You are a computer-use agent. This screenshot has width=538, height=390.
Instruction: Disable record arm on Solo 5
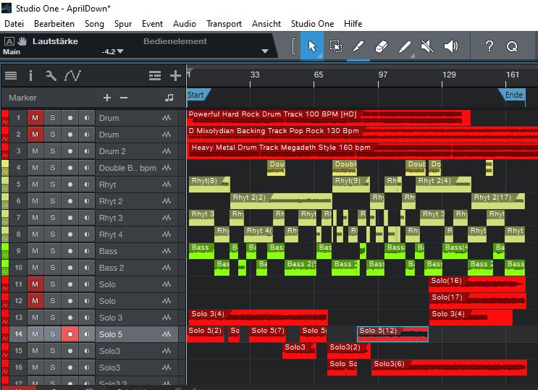(70, 334)
